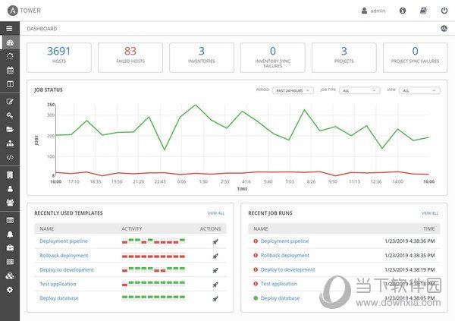Screen dimensions: 455x321
Task: Open Test application in Recent Job Runs
Action: point(279,284)
